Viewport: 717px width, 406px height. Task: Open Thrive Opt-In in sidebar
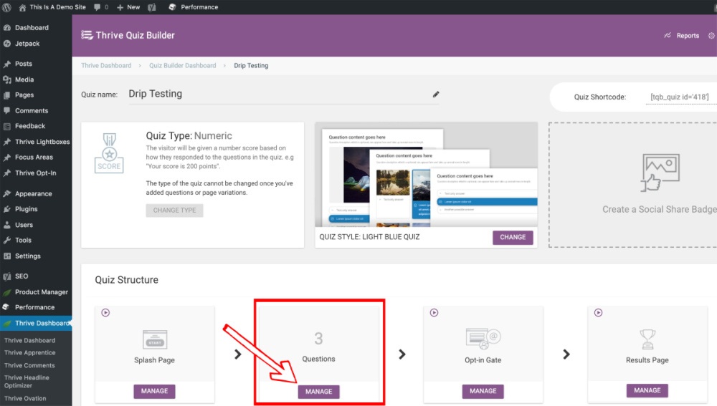coord(35,173)
